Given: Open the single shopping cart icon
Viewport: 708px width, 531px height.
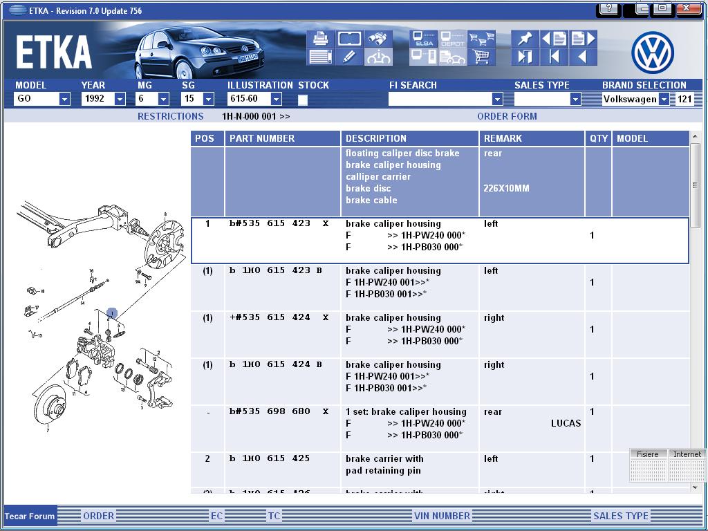Looking at the screenshot, I should pos(481,57).
